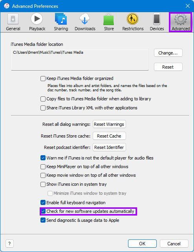Open the General preferences tab
The image size is (194, 252).
coord(13,22)
